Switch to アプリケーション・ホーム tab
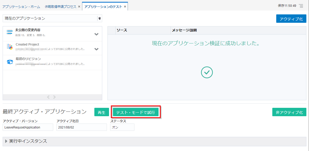Image resolution: width=309 pixels, height=151 pixels. [21, 7]
